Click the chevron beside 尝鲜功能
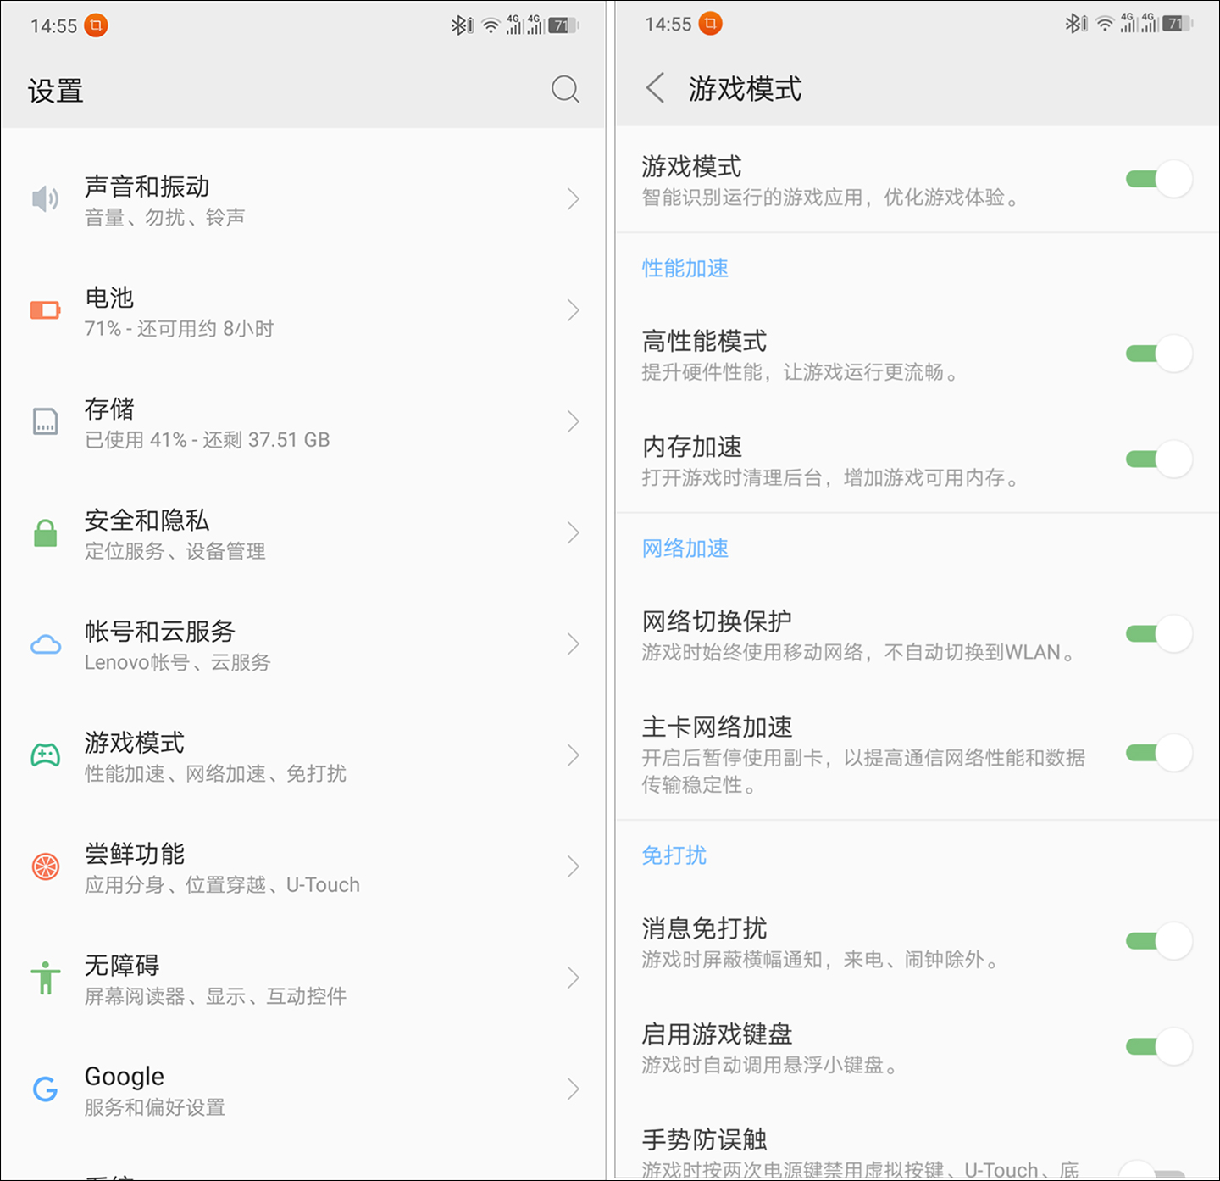 (x=574, y=866)
